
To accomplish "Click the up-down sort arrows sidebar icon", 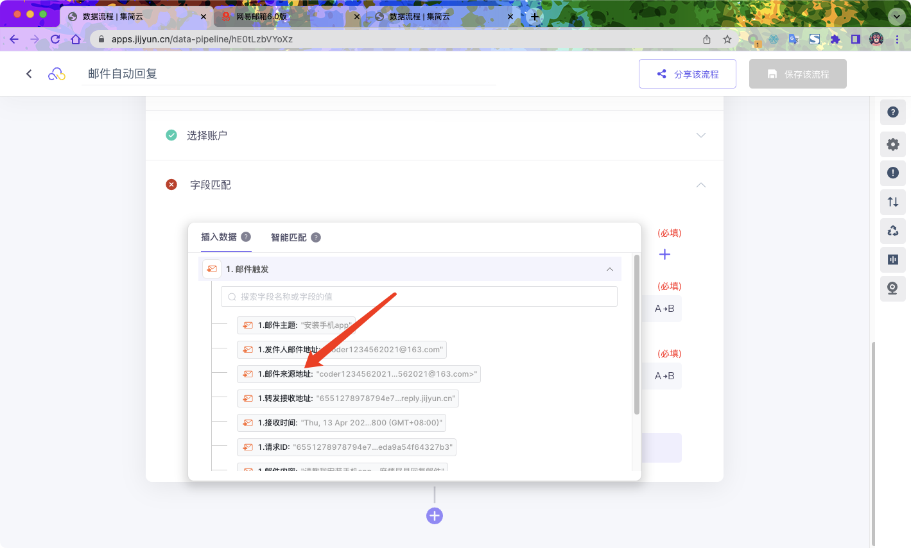I will 892,201.
